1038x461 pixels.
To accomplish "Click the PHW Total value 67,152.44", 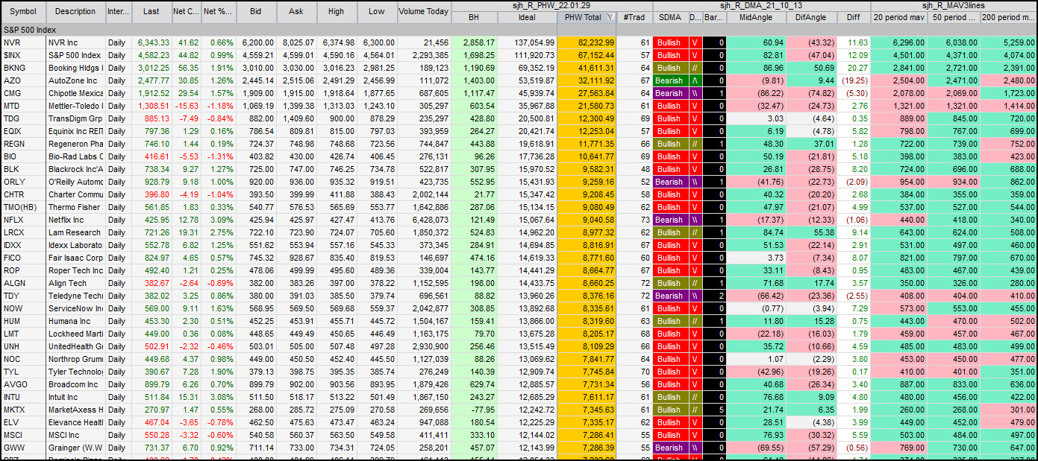I will pos(587,55).
